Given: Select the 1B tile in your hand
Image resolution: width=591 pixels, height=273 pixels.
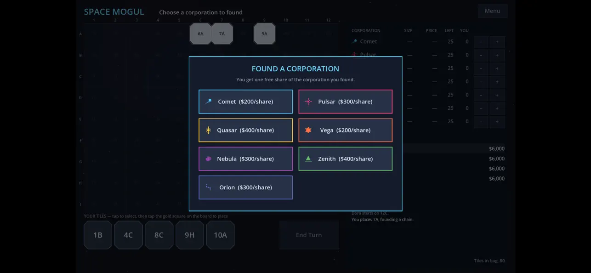Looking at the screenshot, I should click(98, 235).
